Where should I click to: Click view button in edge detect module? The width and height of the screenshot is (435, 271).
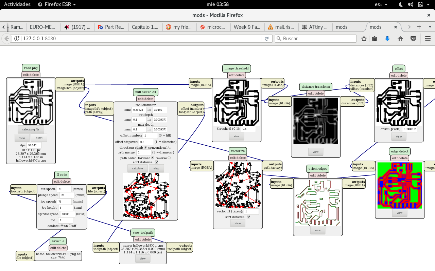400,213
